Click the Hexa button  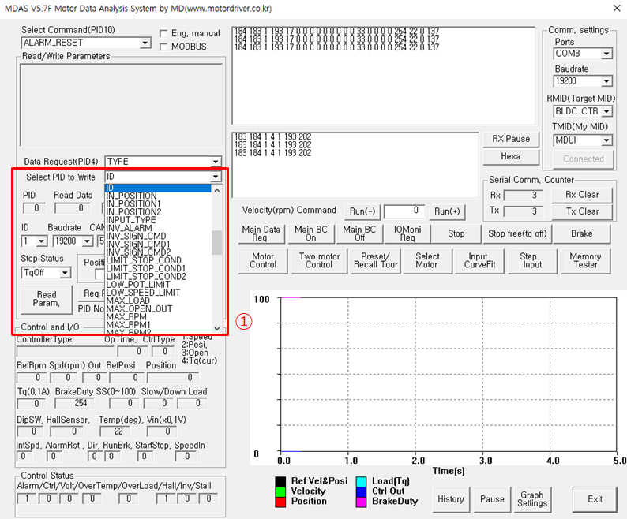(x=511, y=157)
